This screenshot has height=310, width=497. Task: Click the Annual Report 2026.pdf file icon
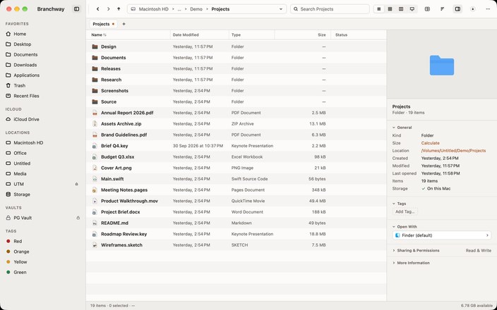point(95,113)
